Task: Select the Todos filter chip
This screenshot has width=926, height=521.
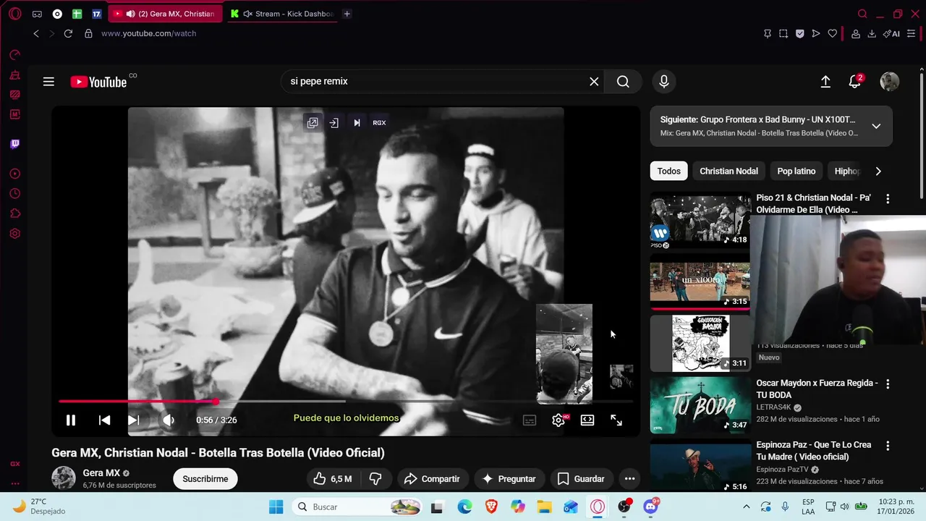Action: point(668,171)
